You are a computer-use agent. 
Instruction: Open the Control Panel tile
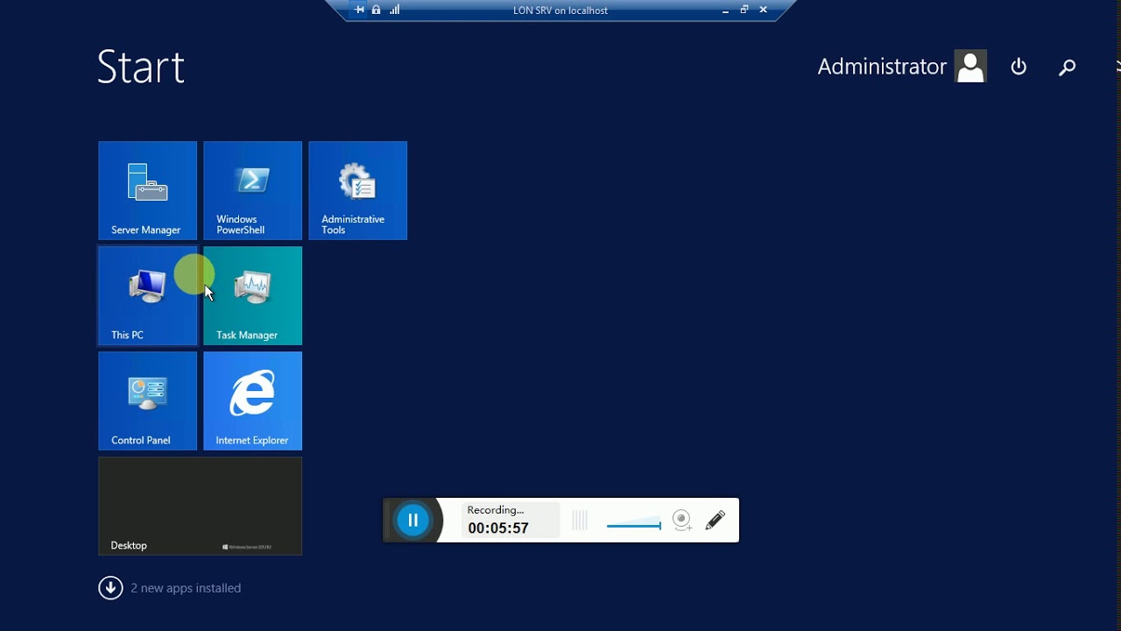coord(147,401)
